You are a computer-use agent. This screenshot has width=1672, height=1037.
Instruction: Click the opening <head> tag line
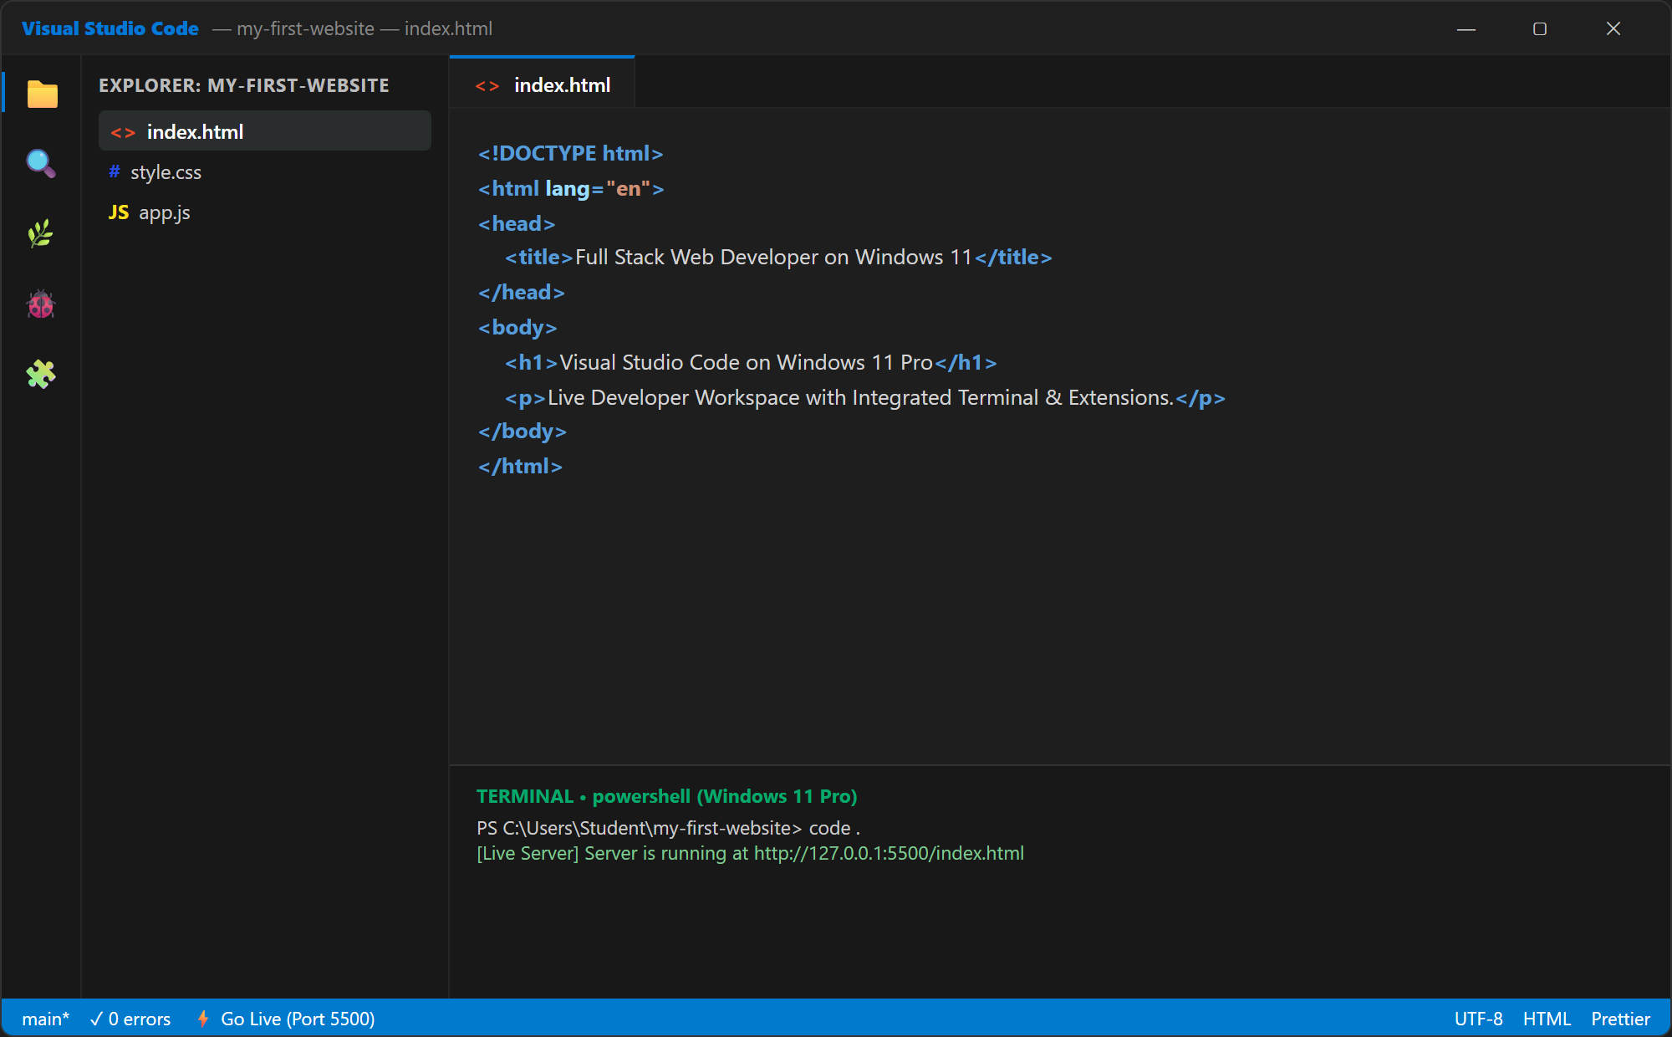517,223
